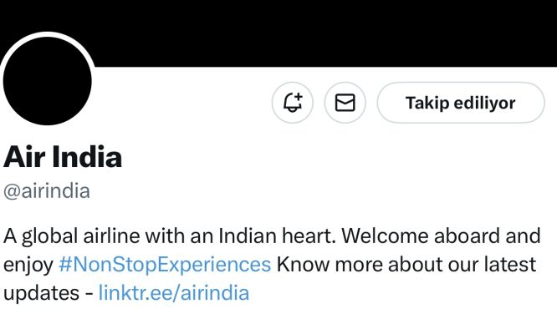Click 'Welcome aboard and' in the bio
The height and width of the screenshot is (324, 557).
click(441, 235)
